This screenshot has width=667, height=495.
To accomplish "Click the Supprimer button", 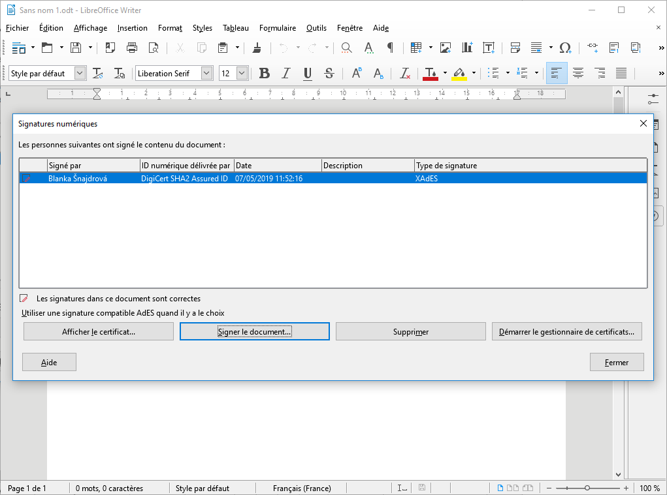I will pyautogui.click(x=410, y=331).
